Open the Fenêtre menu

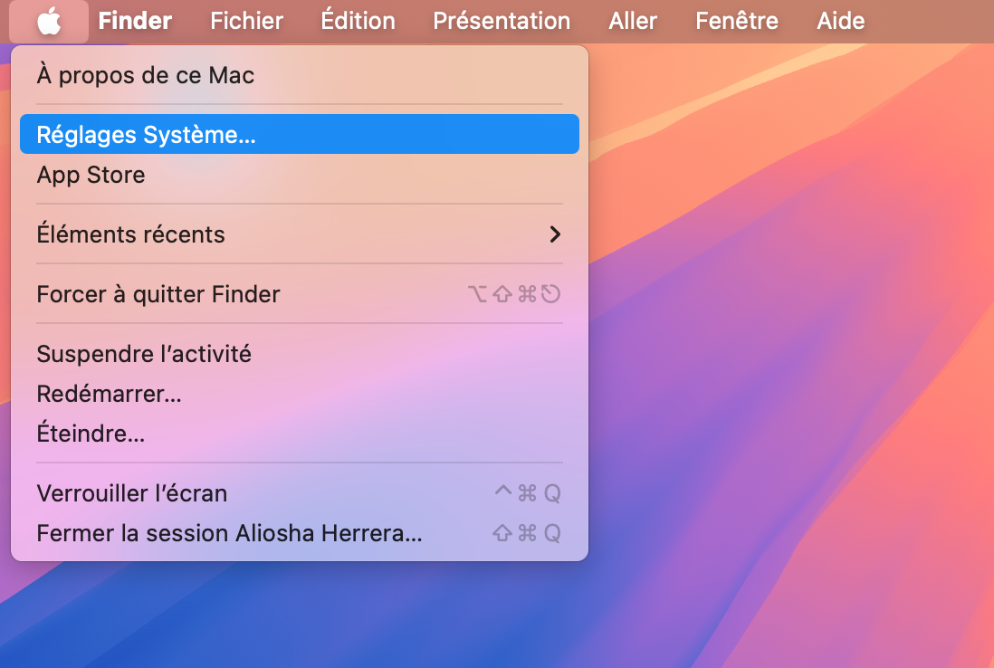pyautogui.click(x=736, y=20)
